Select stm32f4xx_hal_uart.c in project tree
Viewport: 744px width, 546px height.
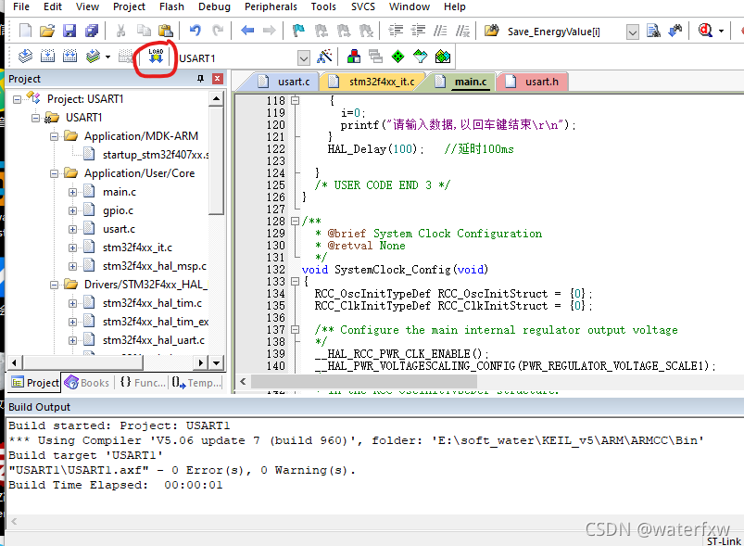[145, 340]
